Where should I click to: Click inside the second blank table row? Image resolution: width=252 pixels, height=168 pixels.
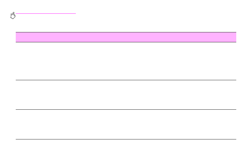[x=126, y=95]
